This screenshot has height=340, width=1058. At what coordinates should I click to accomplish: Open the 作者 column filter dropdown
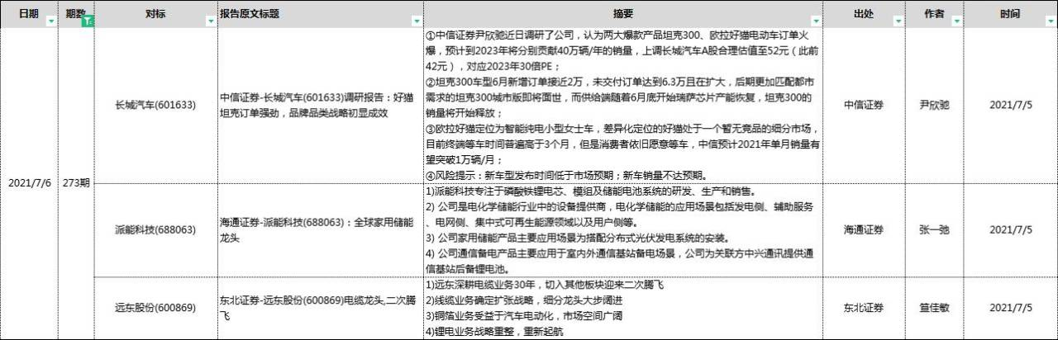(x=959, y=21)
